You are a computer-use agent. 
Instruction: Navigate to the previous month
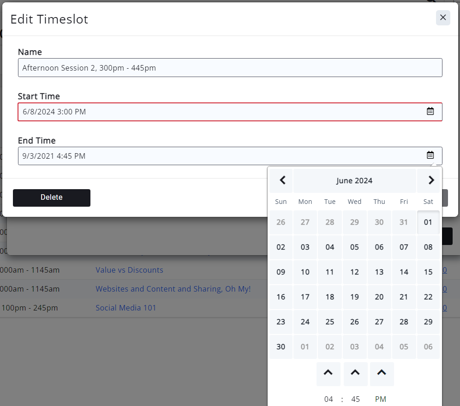281,180
